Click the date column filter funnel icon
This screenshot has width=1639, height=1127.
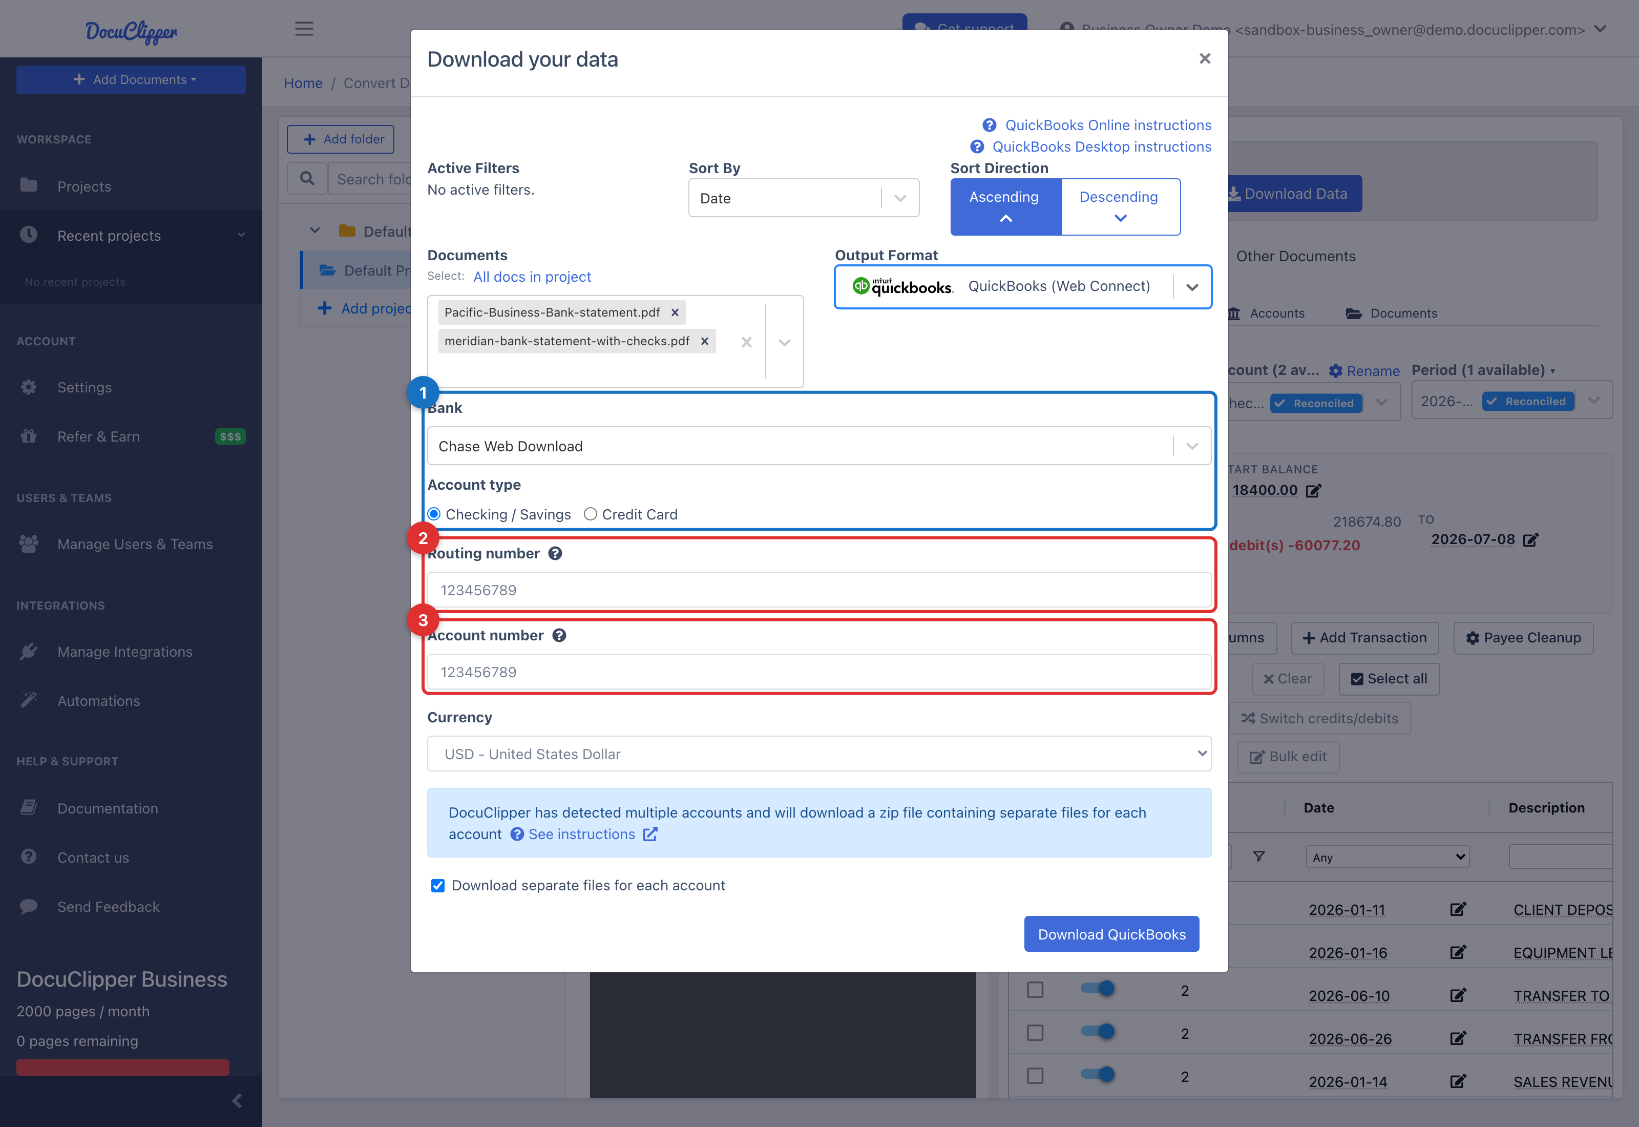[1258, 857]
